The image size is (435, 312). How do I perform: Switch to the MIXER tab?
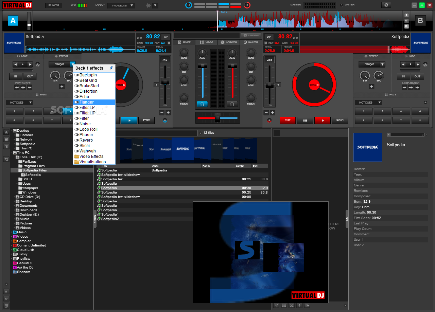coord(184,42)
